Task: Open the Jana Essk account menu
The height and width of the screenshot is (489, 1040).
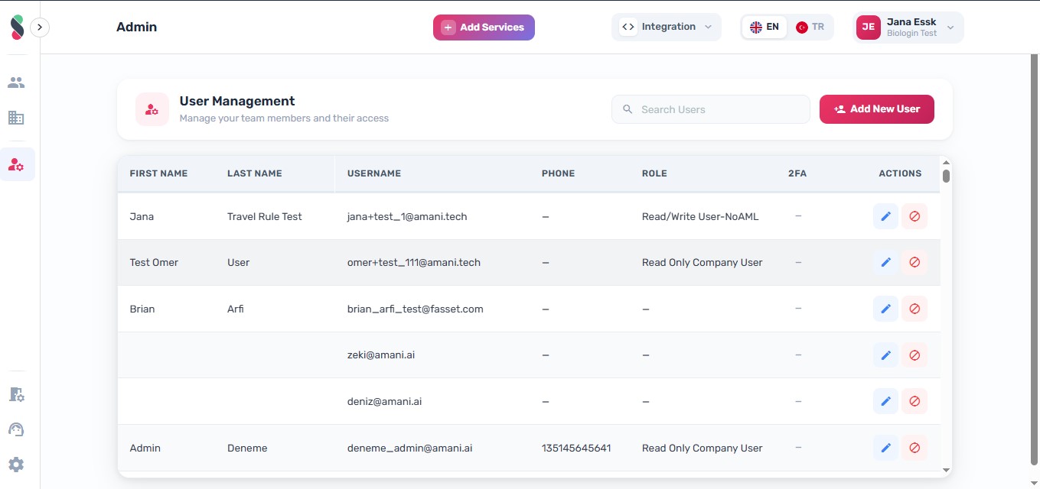Action: (x=908, y=27)
